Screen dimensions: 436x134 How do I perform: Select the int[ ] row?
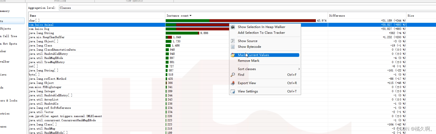pyautogui.click(x=232, y=66)
